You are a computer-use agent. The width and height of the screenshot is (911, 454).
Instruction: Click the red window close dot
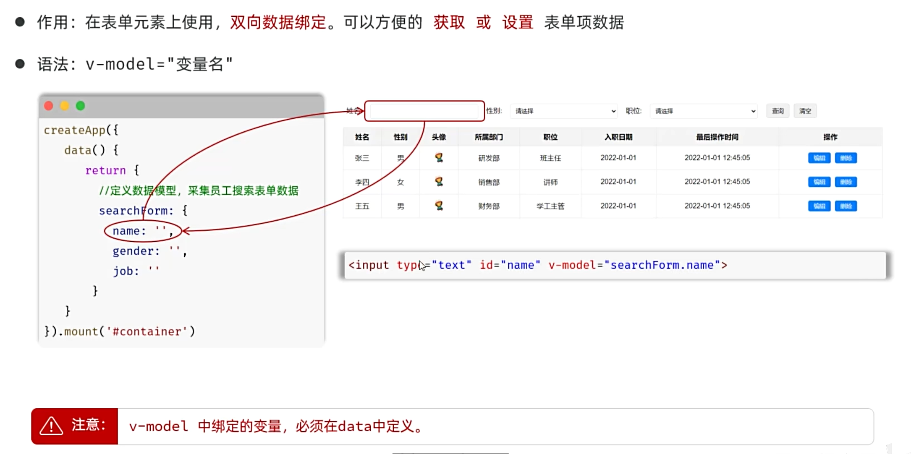(x=49, y=106)
